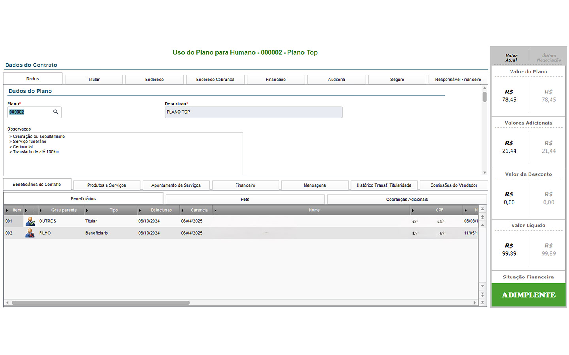Click the status icon for beneficiary row 001
This screenshot has width=569, height=355.
(x=30, y=221)
